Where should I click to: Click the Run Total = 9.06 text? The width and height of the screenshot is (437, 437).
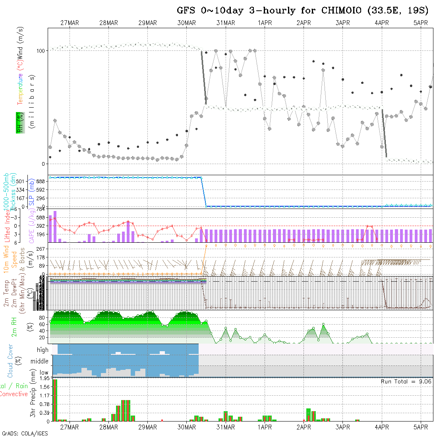pyautogui.click(x=406, y=381)
